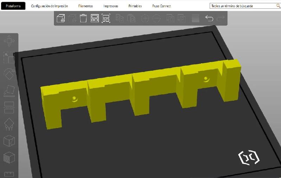Viewport: 281px width, 178px height.
Task: Activate the Cut tool in the left toolbar
Action: (9, 107)
